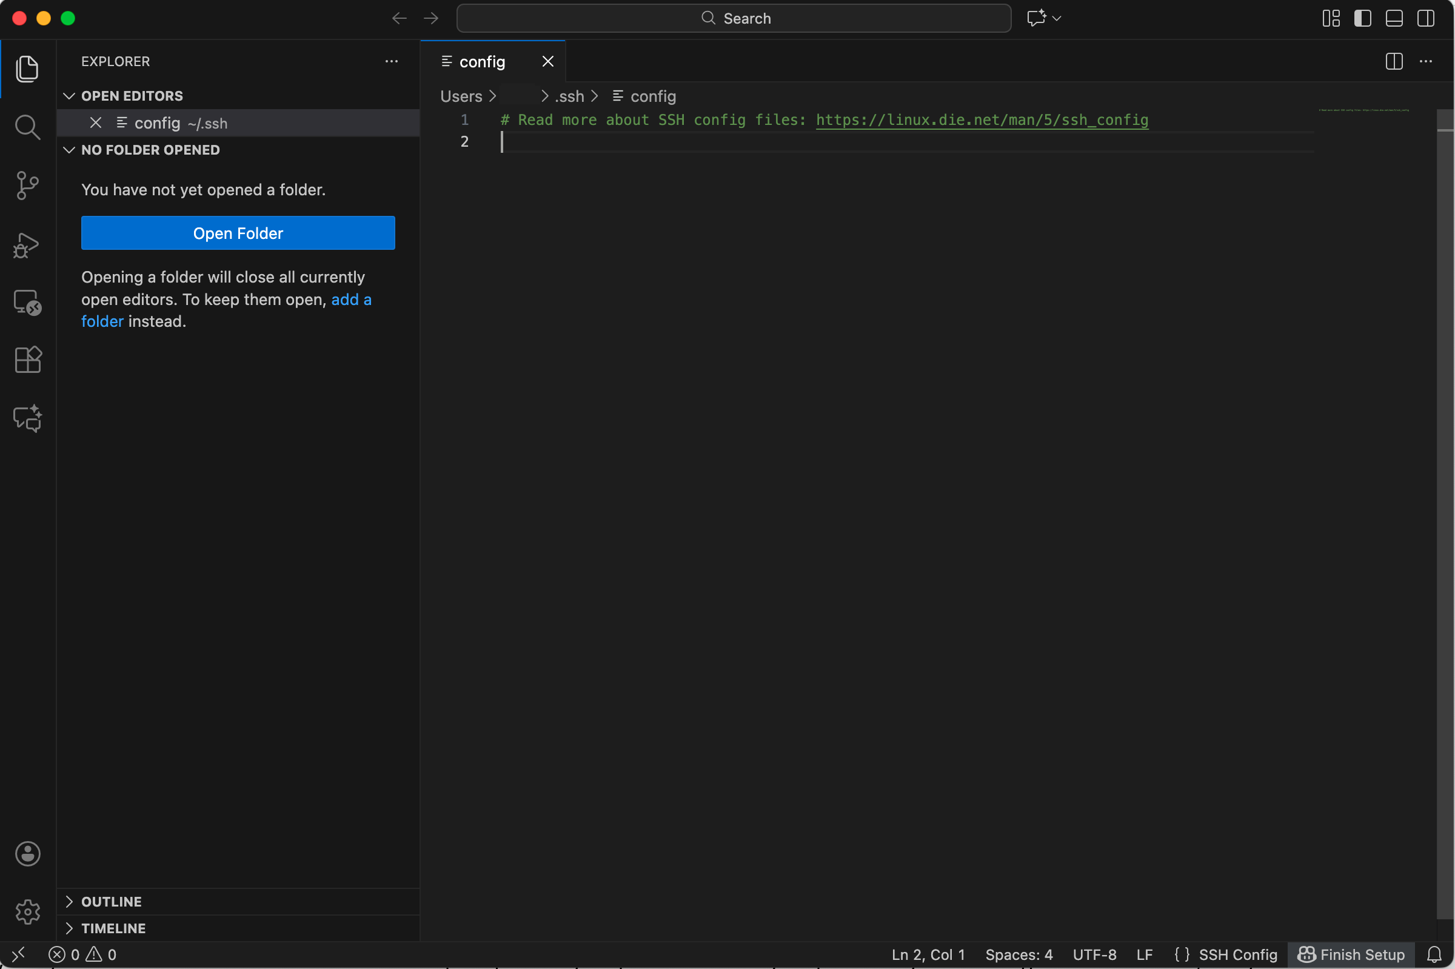
Task: Toggle the bottom Panel visibility
Action: pos(1394,19)
